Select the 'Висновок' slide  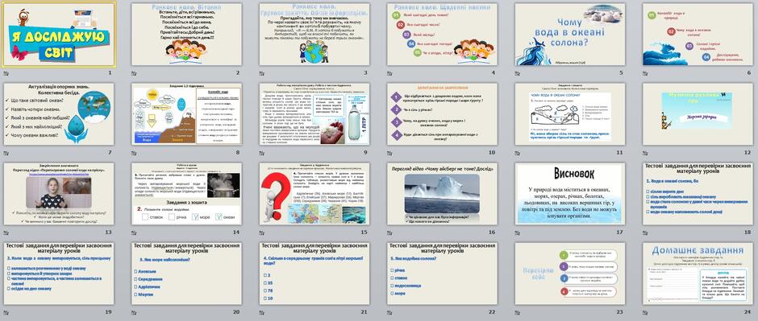[x=570, y=193]
